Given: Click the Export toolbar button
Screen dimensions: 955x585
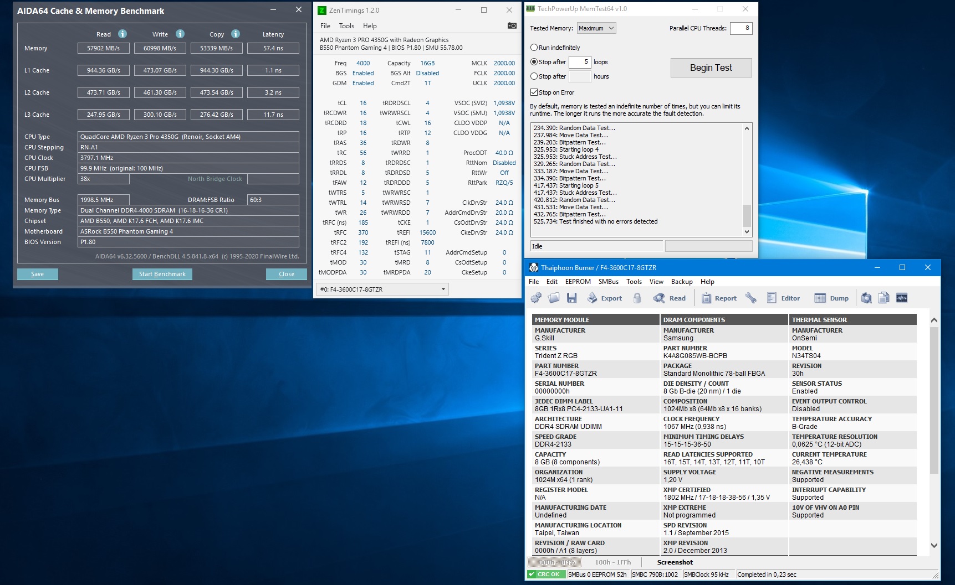Looking at the screenshot, I should coord(605,298).
